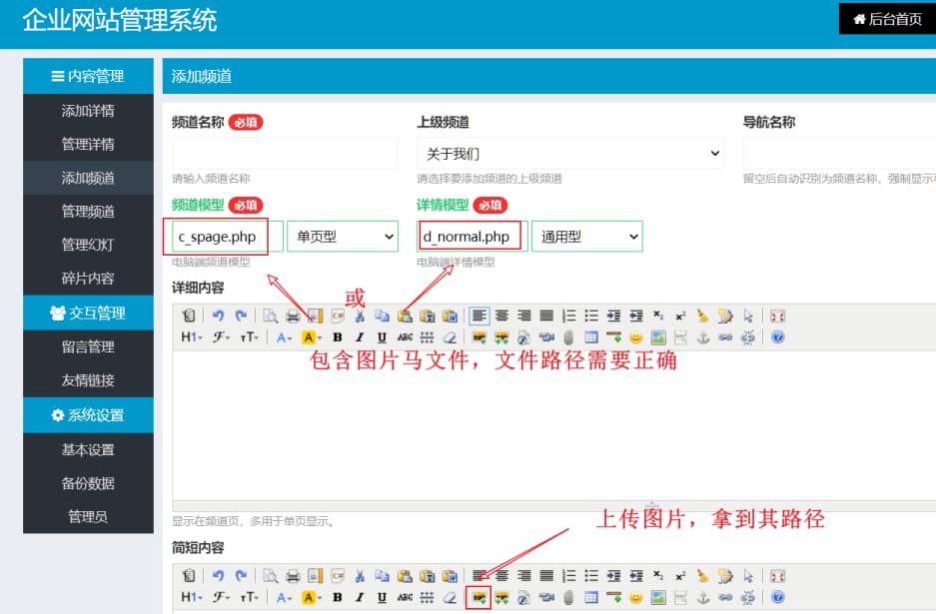Viewport: 936px width, 614px height.
Task: Open batch image upload in 简短内容 editor
Action: click(501, 597)
